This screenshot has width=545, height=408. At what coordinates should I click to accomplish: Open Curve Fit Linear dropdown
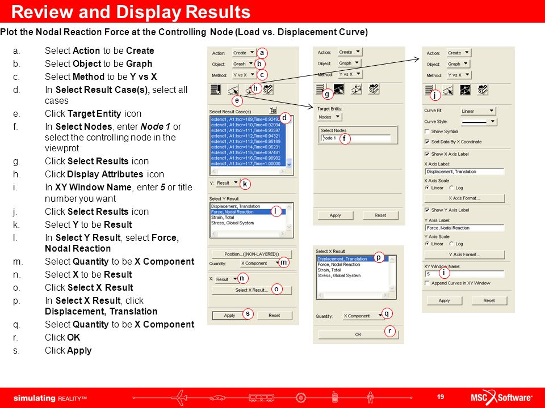[478, 111]
